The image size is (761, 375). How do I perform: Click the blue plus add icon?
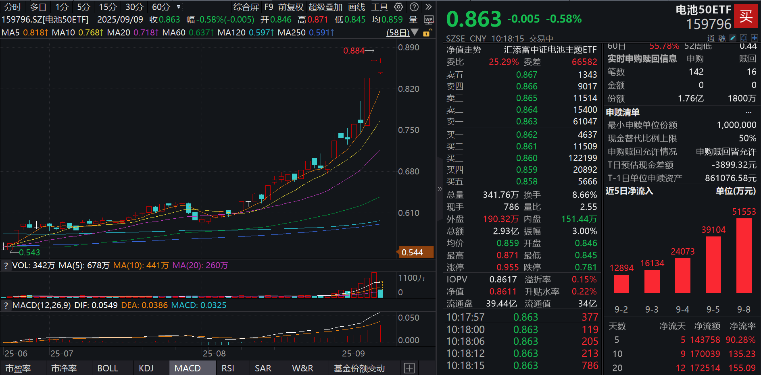pos(755,37)
